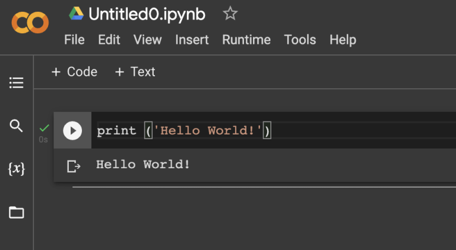Open the variables inspector {x}
This screenshot has height=250, width=456.
click(17, 169)
